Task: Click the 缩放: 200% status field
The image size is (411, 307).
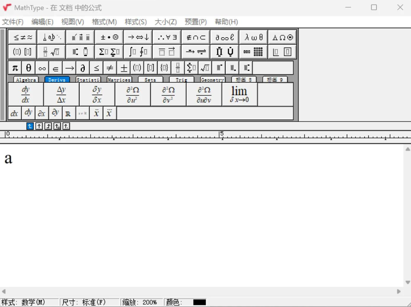Action: click(141, 302)
